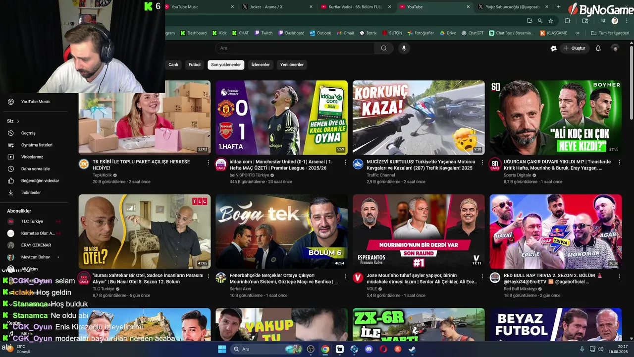Click the Oluştur create button

[575, 48]
